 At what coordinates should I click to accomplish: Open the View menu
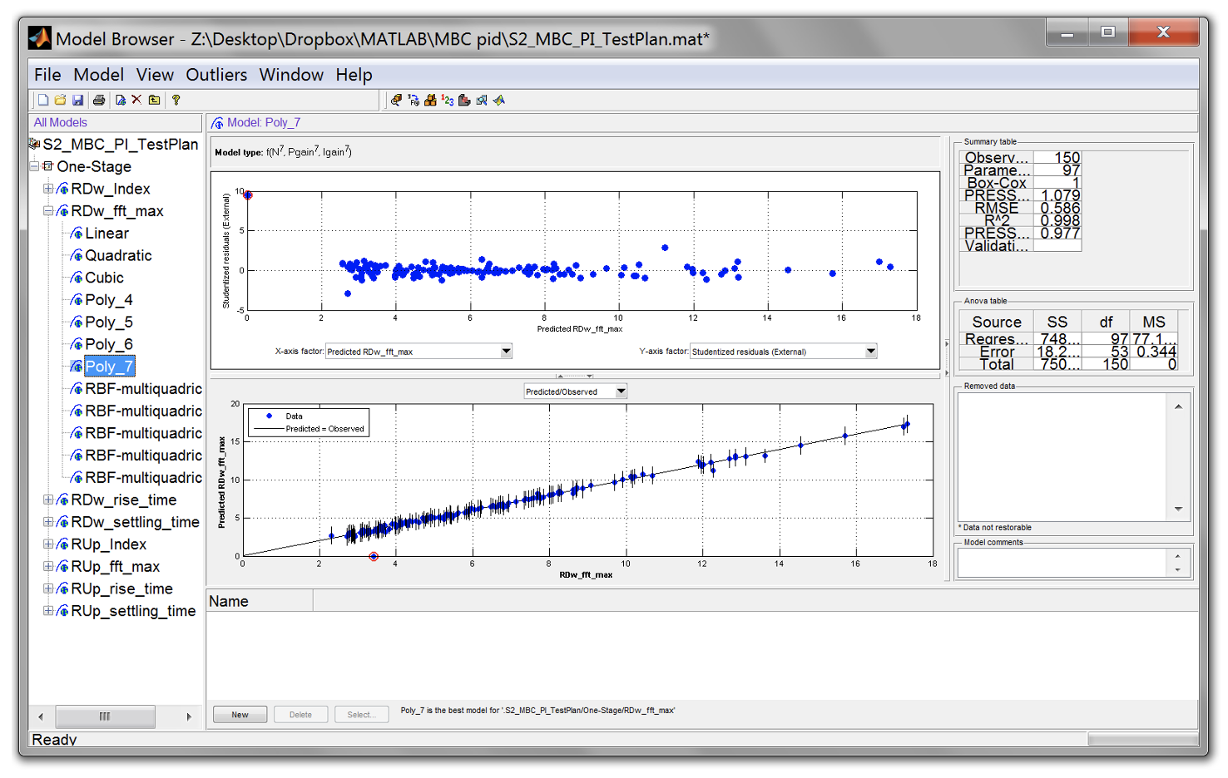pyautogui.click(x=155, y=75)
